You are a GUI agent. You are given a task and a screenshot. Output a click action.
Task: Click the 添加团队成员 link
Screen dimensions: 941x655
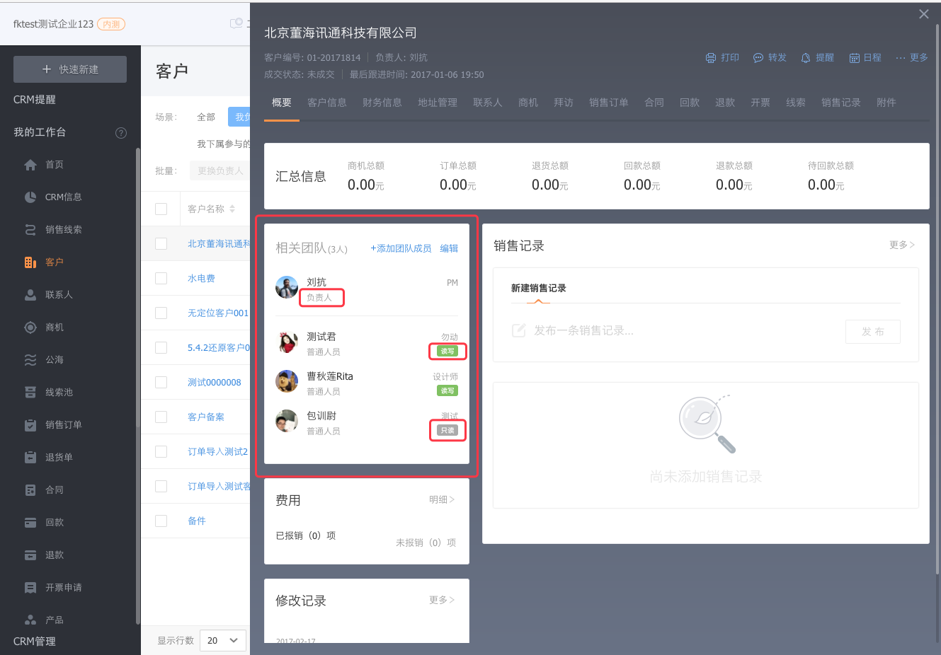pyautogui.click(x=401, y=248)
